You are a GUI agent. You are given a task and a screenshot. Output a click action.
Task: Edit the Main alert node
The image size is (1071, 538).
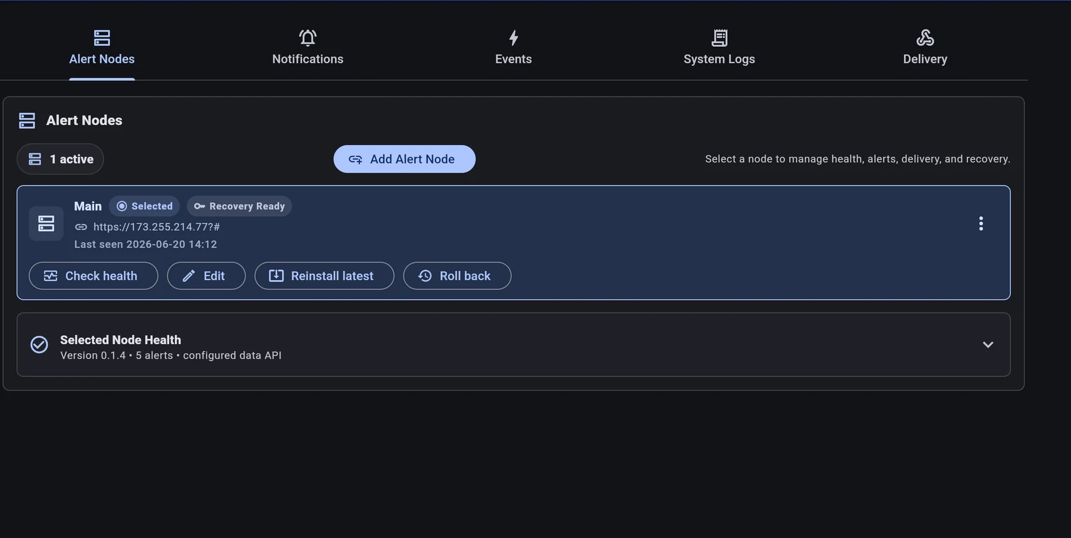coord(206,276)
